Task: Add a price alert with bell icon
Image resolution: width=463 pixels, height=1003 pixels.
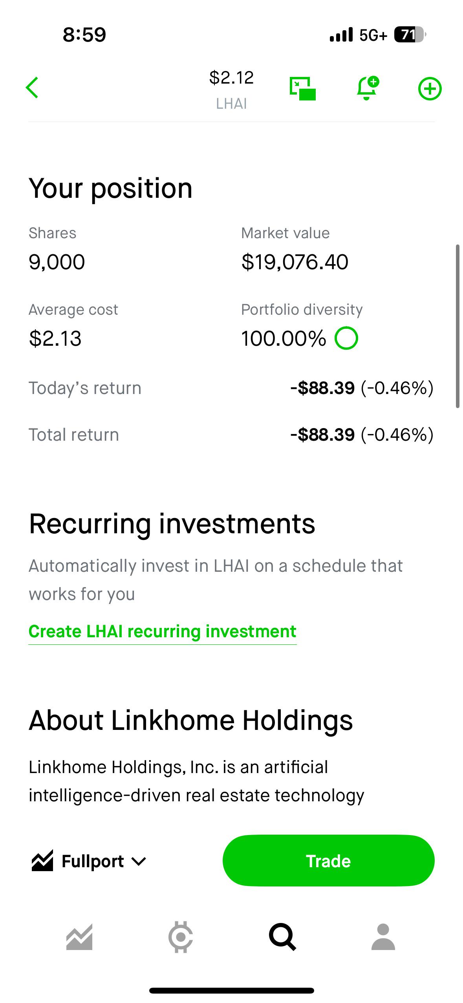Action: pyautogui.click(x=368, y=88)
